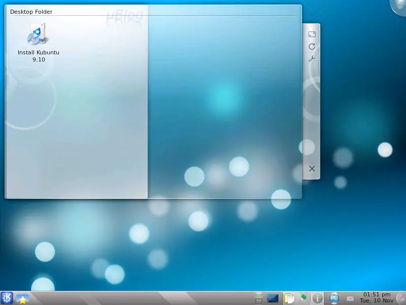
Task: Open the device notifier icon in the panel
Action: 334,298
